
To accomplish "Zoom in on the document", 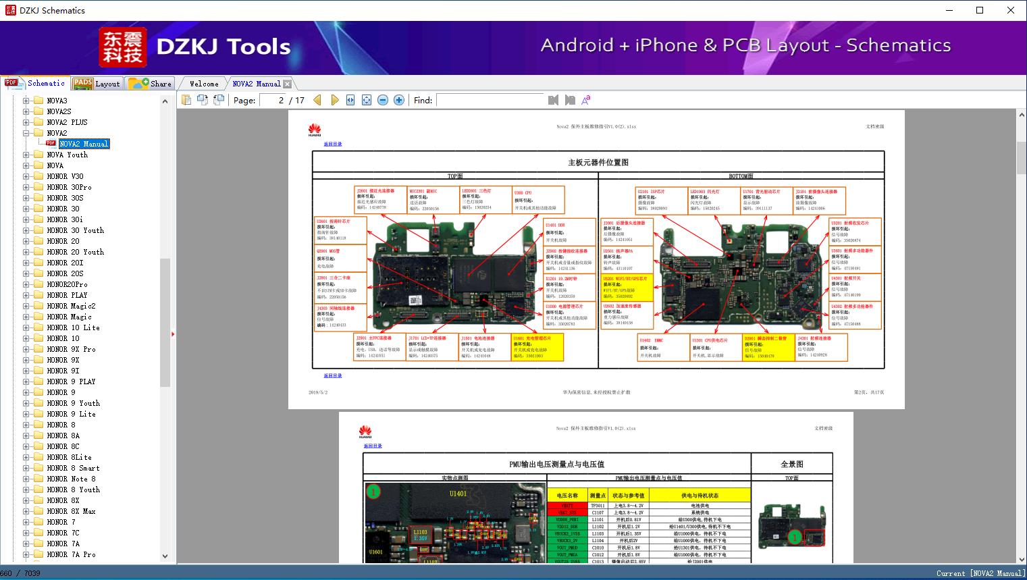I will point(399,100).
